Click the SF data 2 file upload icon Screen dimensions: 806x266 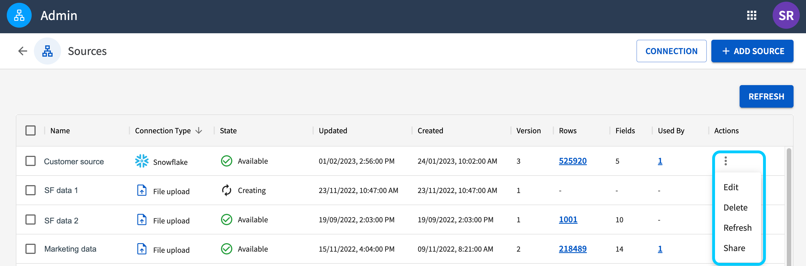pyautogui.click(x=142, y=220)
